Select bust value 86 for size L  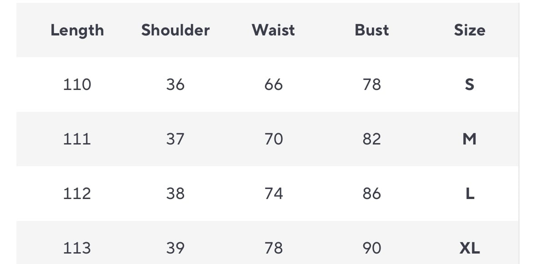tap(371, 194)
